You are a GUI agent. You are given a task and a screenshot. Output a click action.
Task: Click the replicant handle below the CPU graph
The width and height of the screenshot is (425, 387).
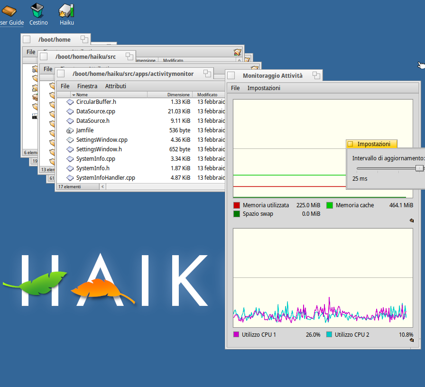pos(411,340)
